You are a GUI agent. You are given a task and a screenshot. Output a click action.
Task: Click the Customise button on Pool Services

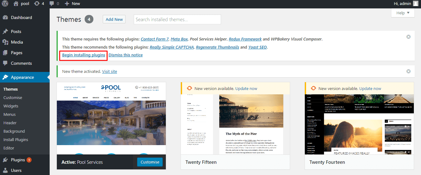coord(150,162)
